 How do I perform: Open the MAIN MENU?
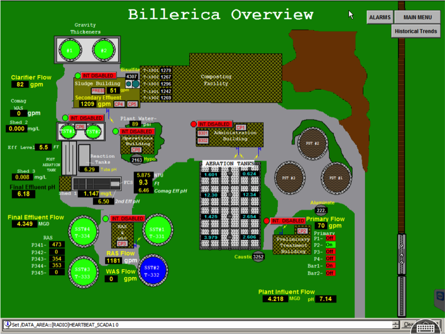pos(418,17)
